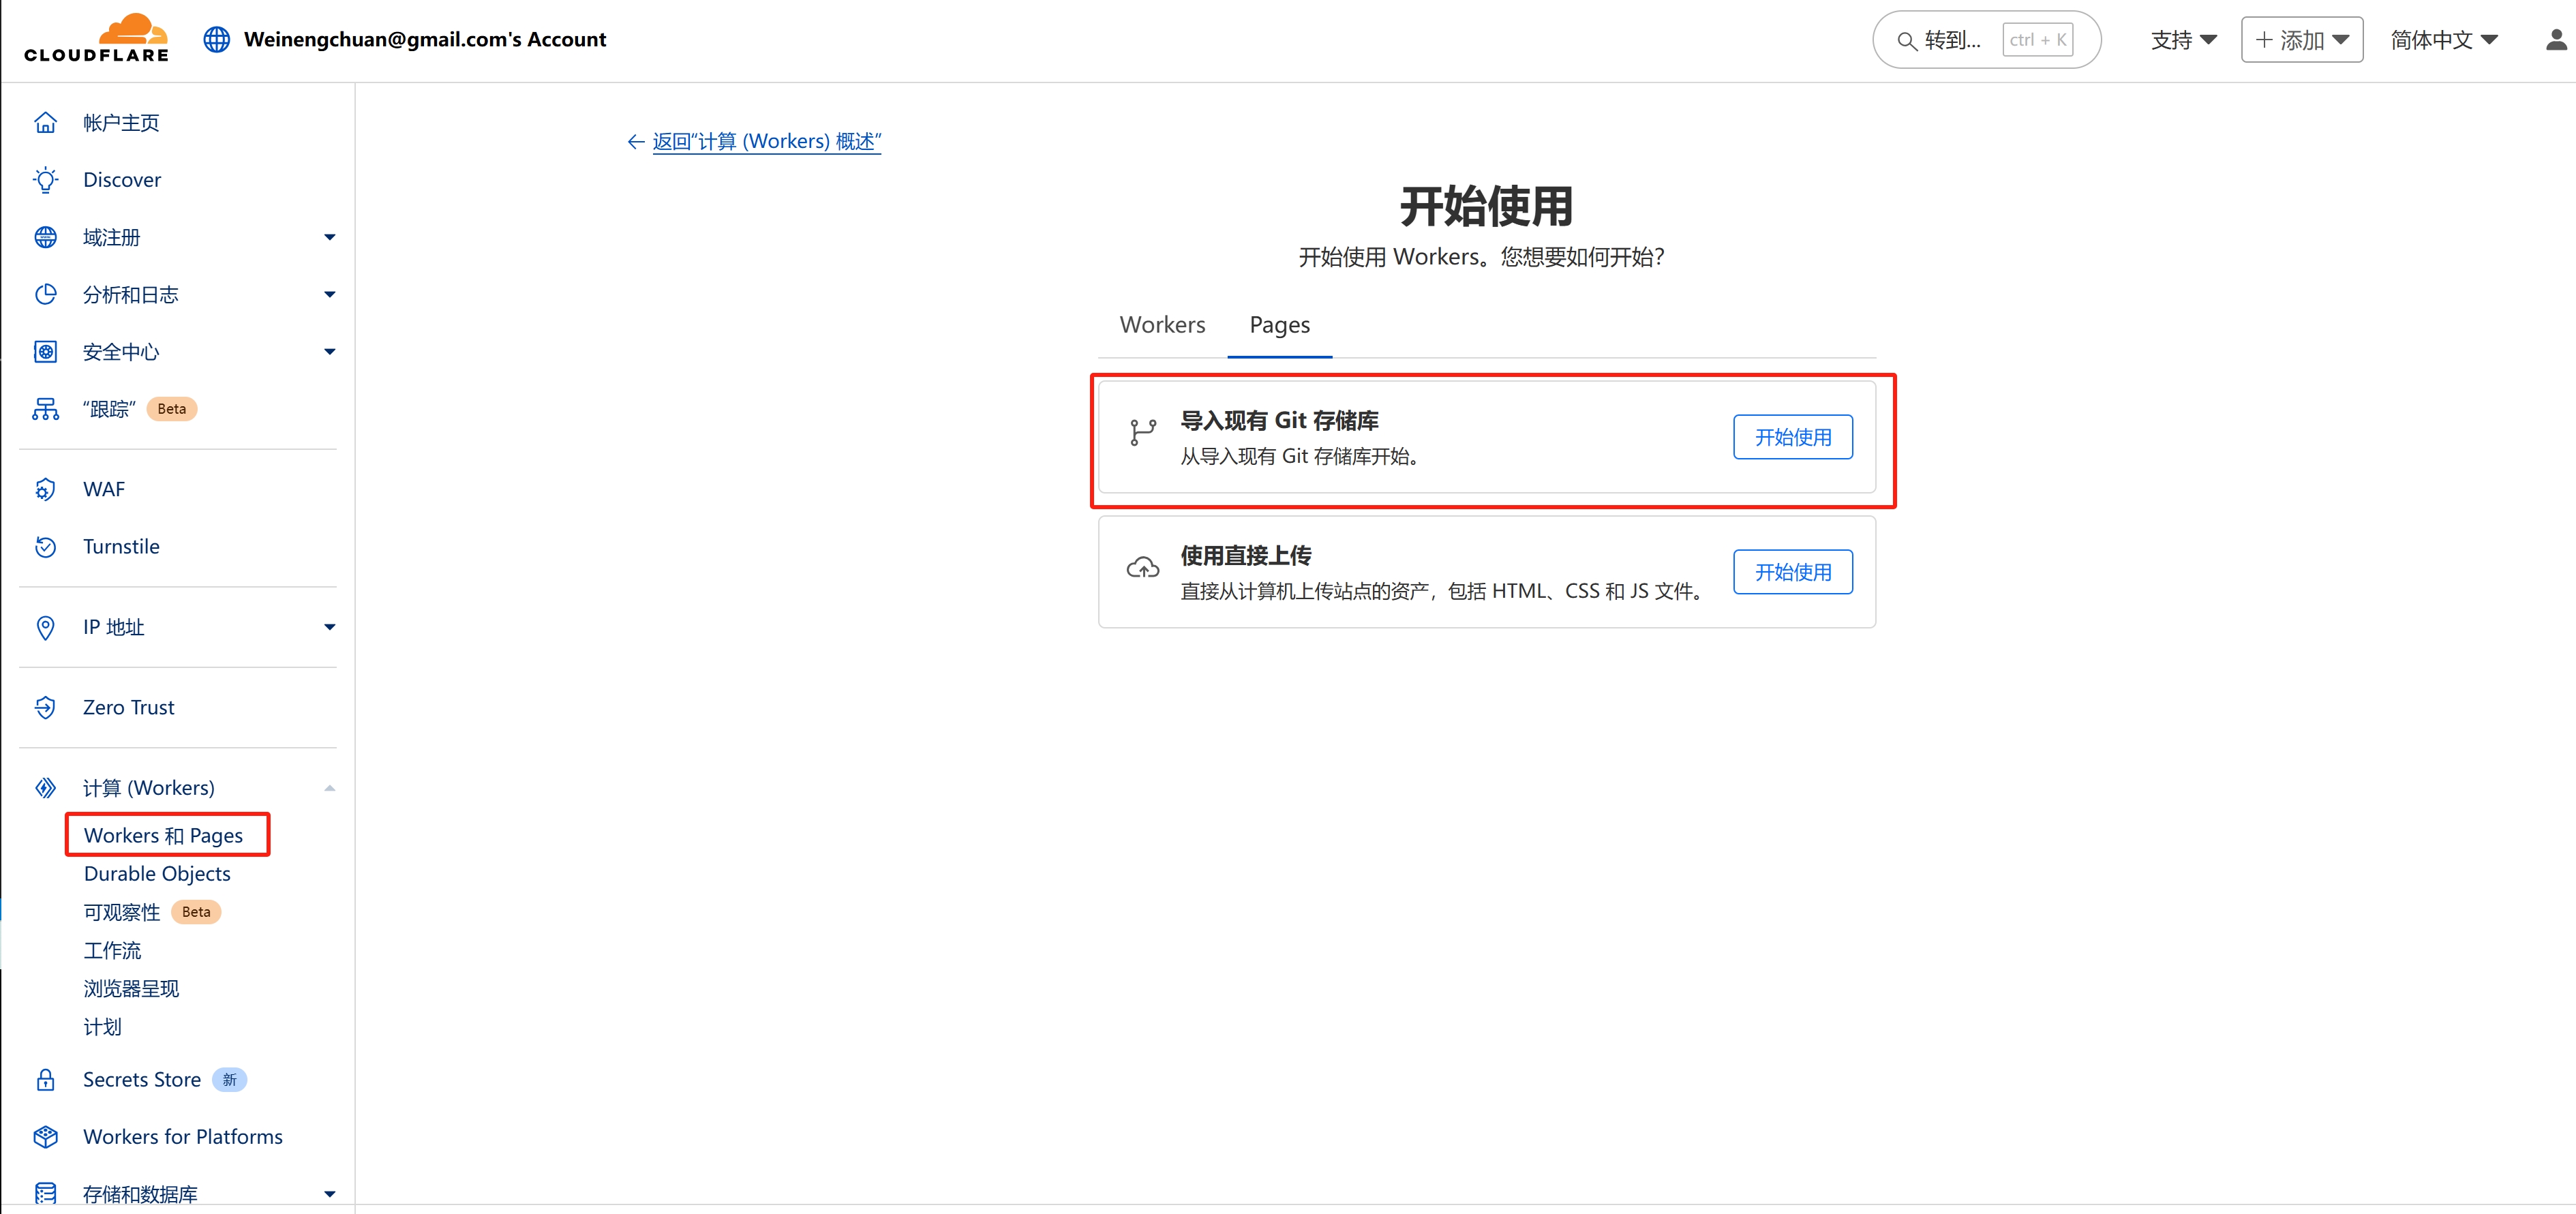
Task: Go back via 返回"计算 (Workers) 概述" link
Action: (x=766, y=142)
